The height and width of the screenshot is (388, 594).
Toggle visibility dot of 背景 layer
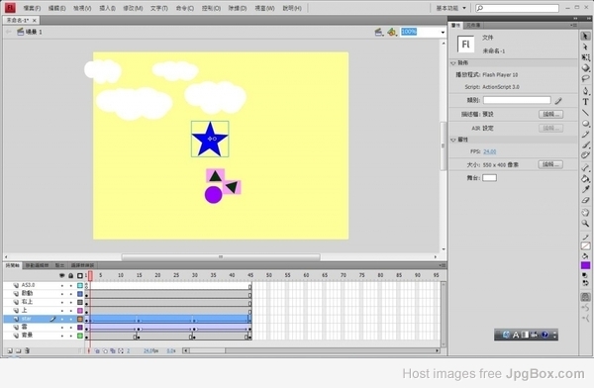tap(62, 336)
